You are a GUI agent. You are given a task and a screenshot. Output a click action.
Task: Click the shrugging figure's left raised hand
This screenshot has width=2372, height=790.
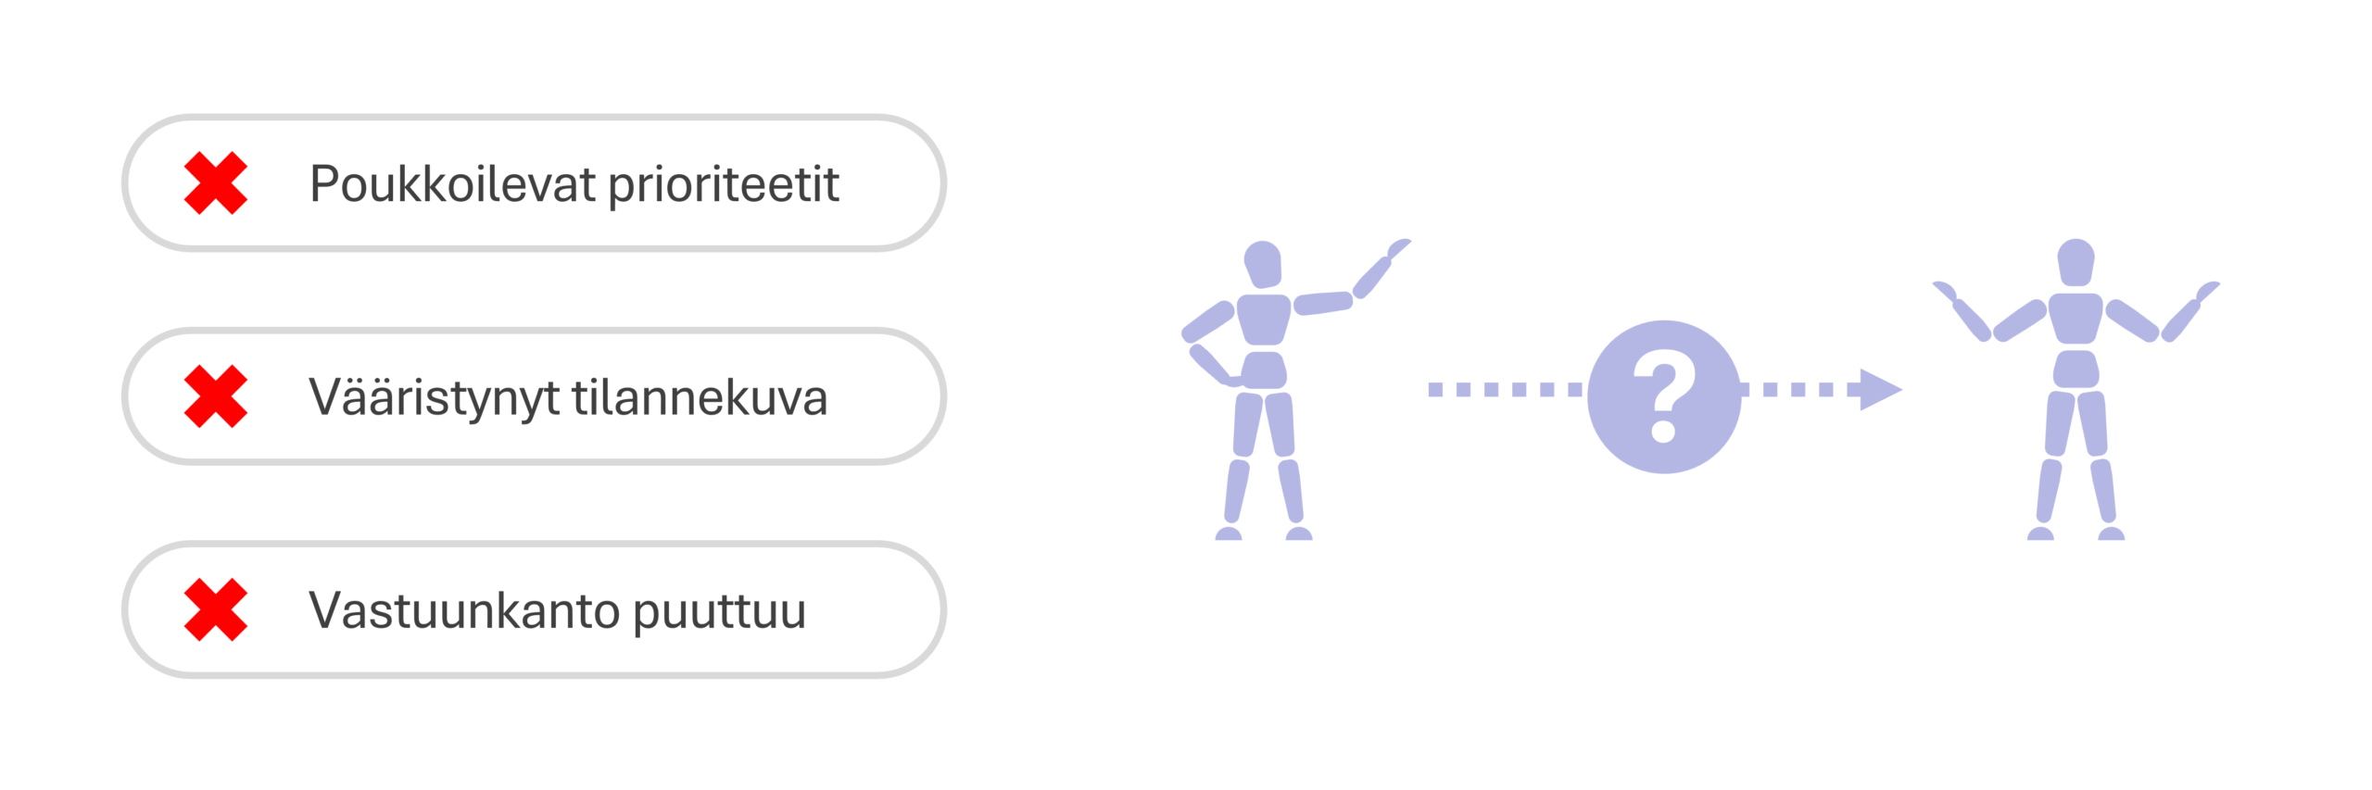(x=1944, y=291)
